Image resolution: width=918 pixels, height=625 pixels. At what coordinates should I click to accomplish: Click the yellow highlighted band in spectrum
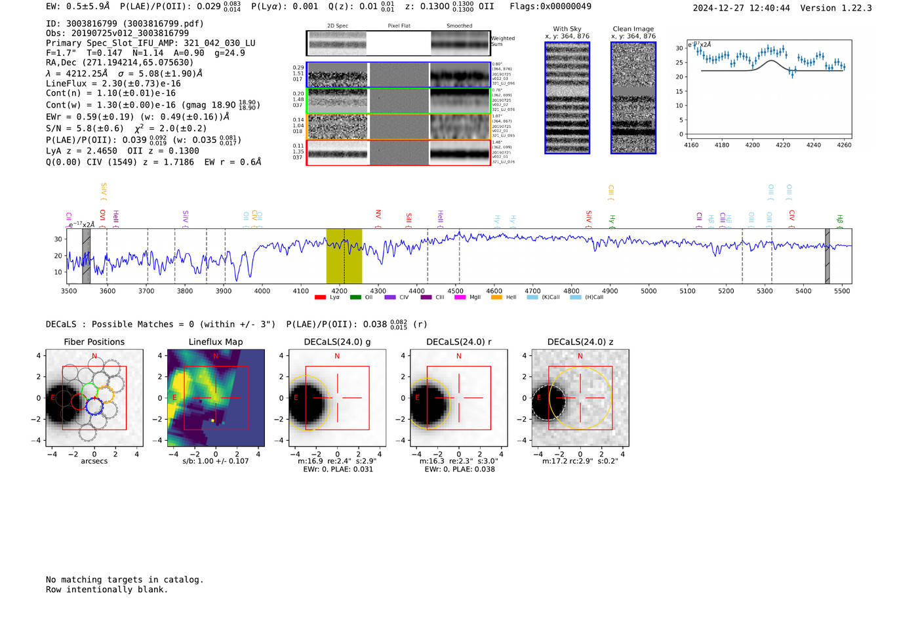344,256
